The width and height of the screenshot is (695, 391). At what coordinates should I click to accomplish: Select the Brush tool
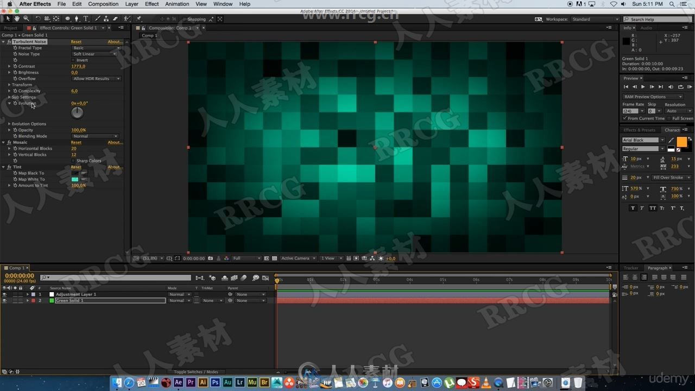point(97,18)
